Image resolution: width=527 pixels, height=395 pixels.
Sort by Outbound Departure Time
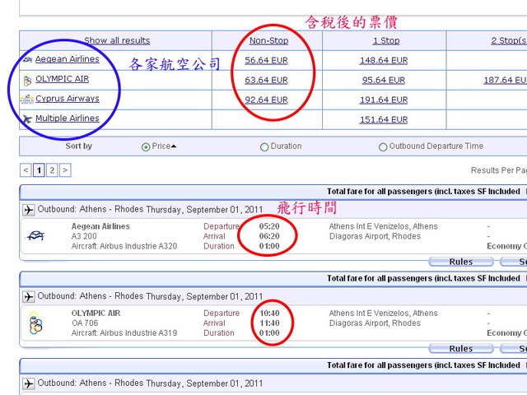point(383,147)
